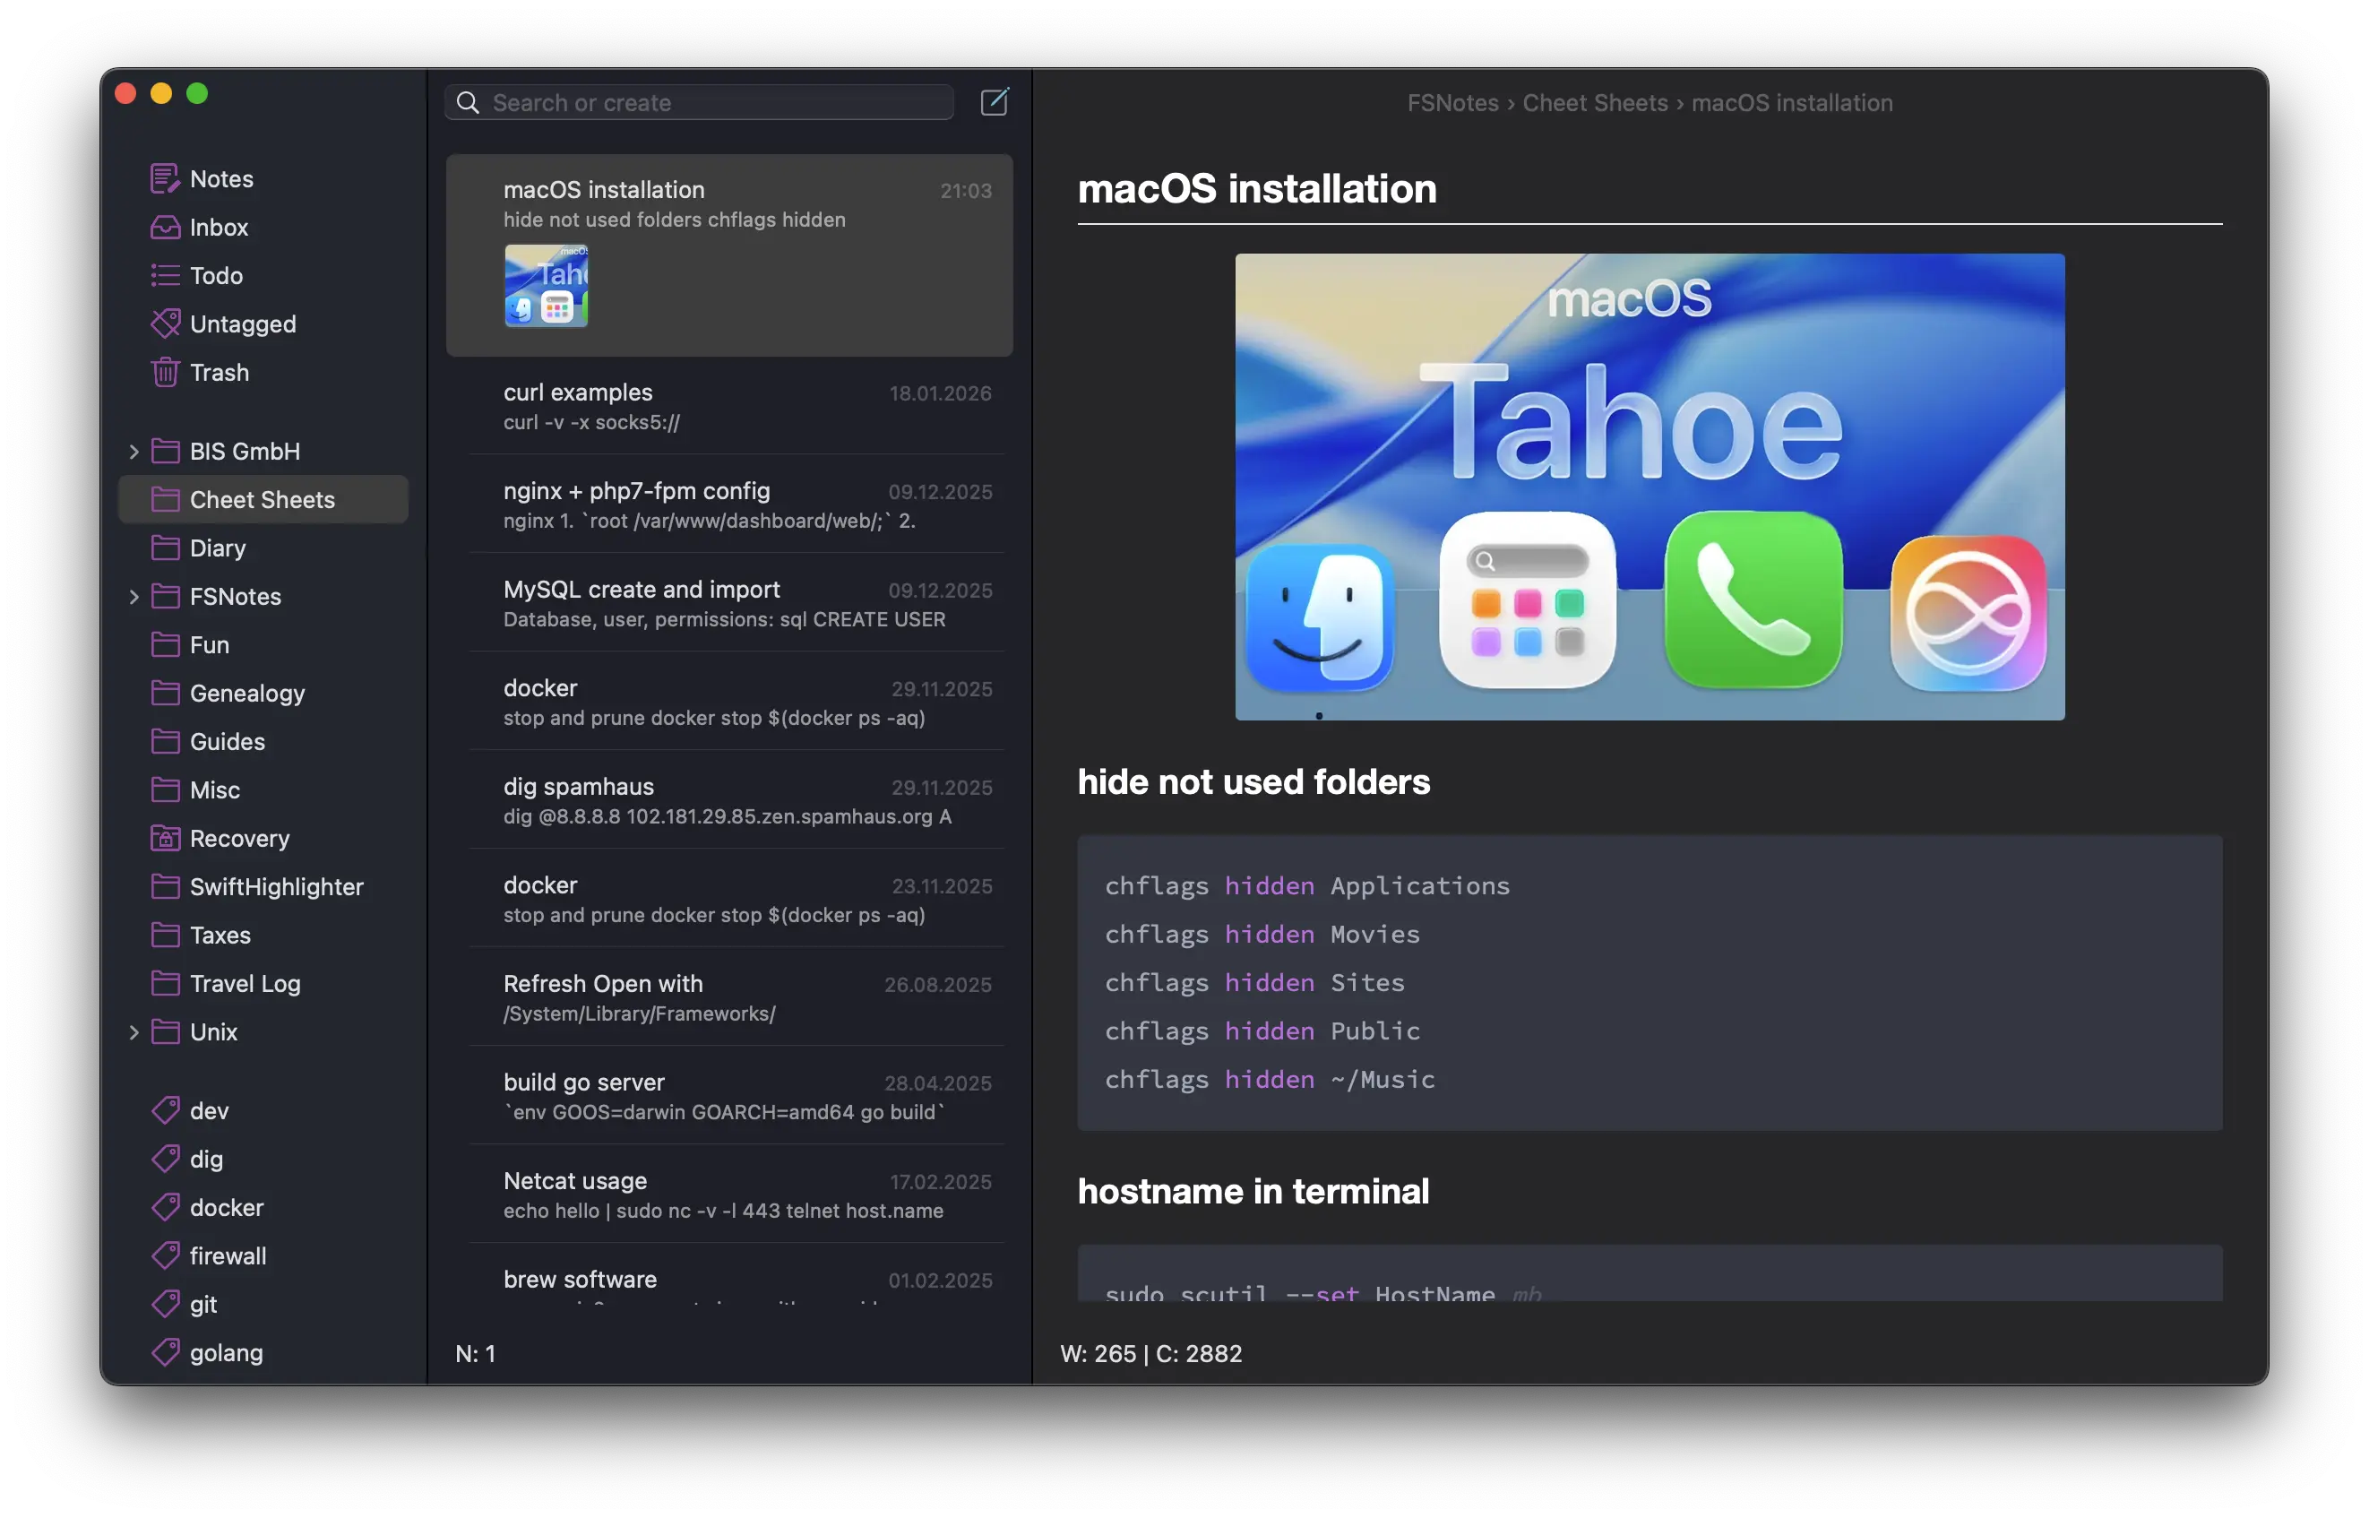2369x1518 pixels.
Task: Select the golang tag
Action: 226,1352
